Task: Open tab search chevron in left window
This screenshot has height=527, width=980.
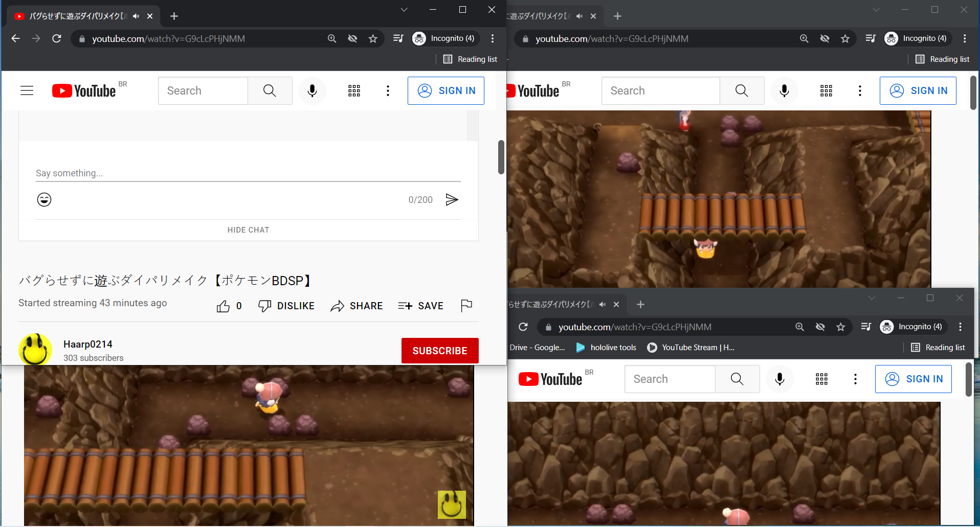Action: pyautogui.click(x=404, y=10)
